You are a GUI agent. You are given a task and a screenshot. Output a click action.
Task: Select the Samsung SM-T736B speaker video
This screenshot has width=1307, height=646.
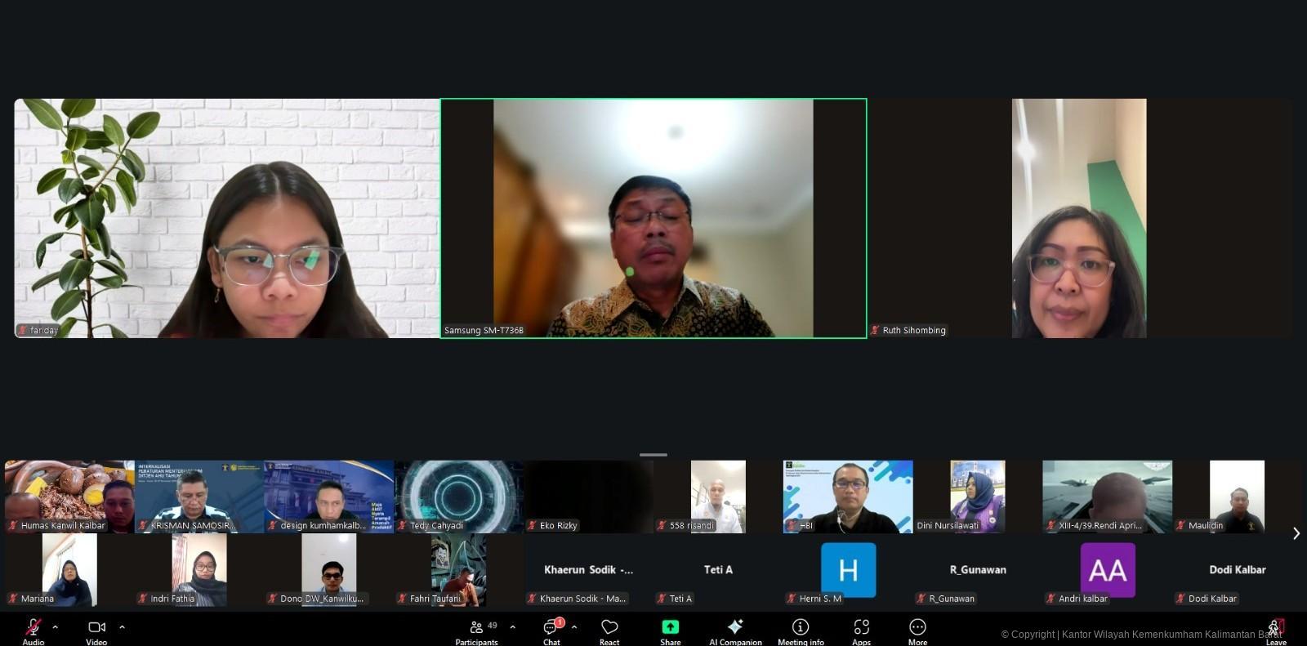click(653, 218)
